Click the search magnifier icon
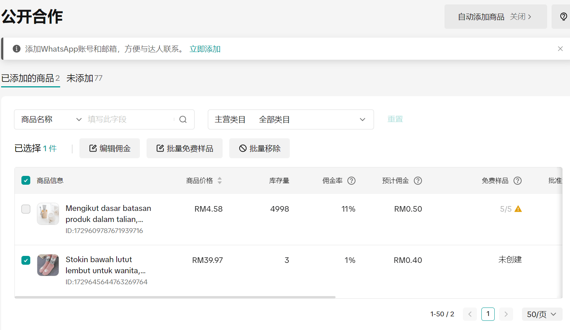The image size is (570, 330). pos(183,119)
